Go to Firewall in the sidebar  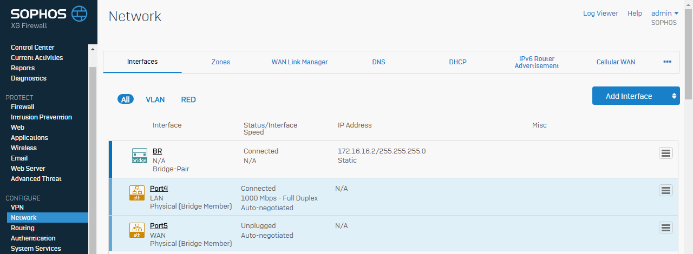pyautogui.click(x=23, y=107)
